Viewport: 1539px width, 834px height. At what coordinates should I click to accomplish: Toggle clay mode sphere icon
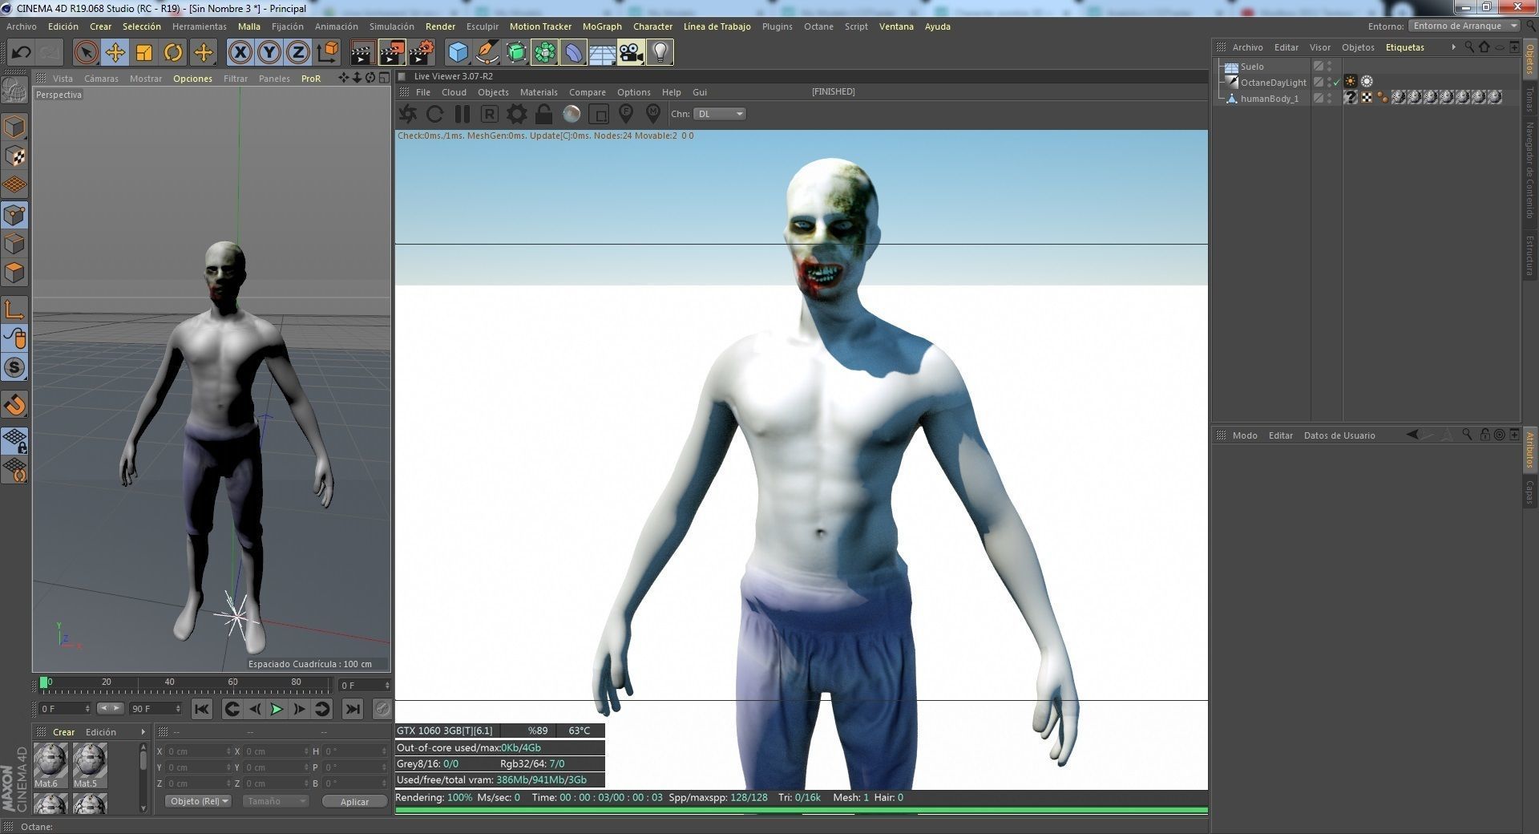(x=572, y=114)
